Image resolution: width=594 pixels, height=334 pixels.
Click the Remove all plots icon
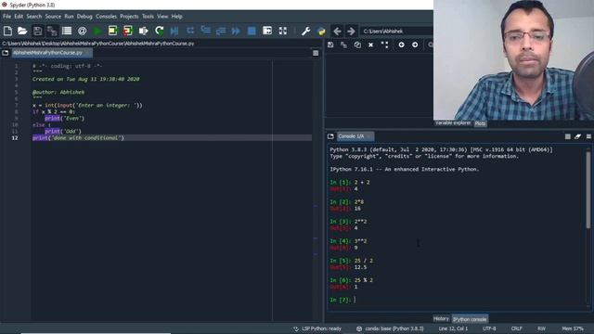tap(384, 45)
